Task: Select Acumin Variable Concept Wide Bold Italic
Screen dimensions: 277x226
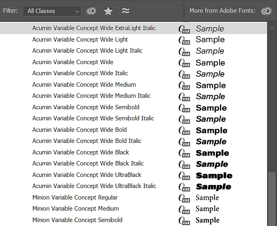Action: 133,141
